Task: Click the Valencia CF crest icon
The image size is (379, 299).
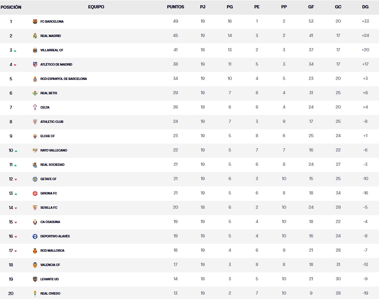Action: 35,265
